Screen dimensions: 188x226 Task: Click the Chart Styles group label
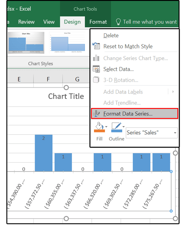41,64
